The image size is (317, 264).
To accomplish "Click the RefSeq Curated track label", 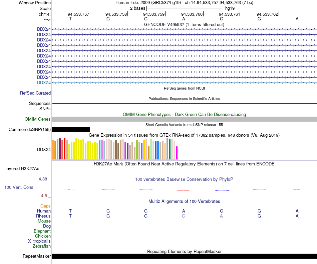I will coord(35,93).
